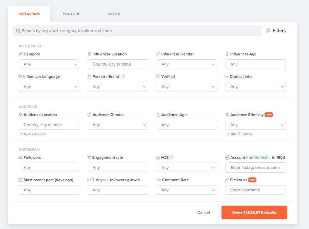Focus the Similar as username field
309x229 pixels.
[x=256, y=190]
